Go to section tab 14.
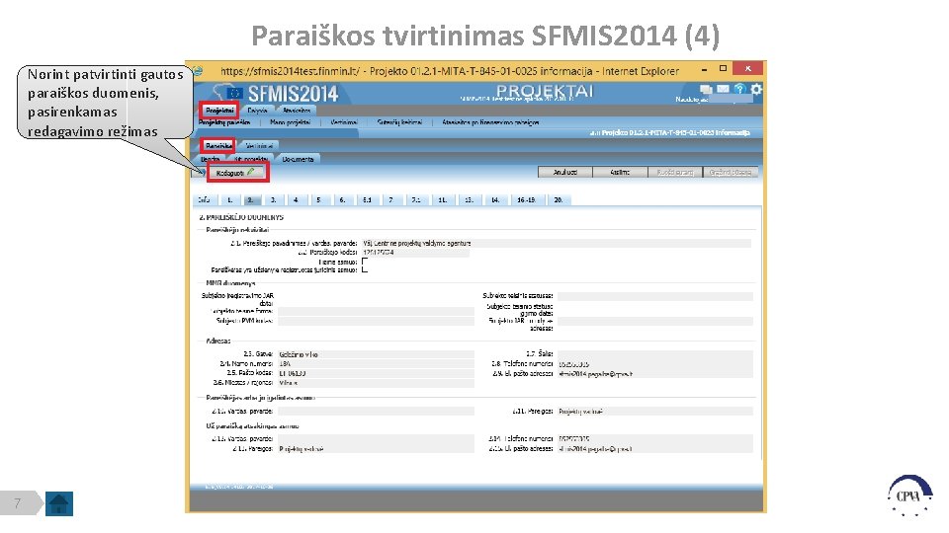 [495, 199]
